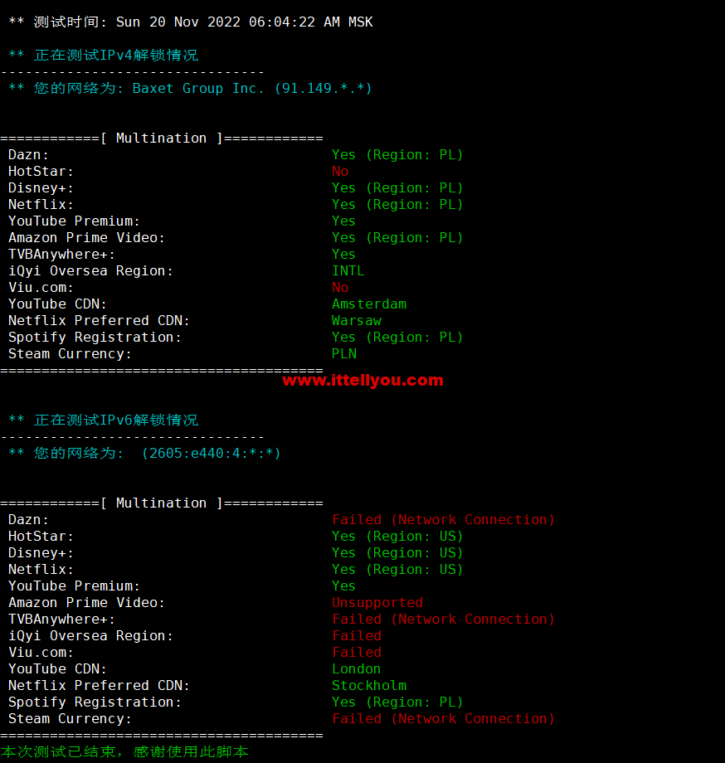The image size is (725, 763).
Task: Click HotStar's Yes (Region: US) result
Action: [x=397, y=537]
